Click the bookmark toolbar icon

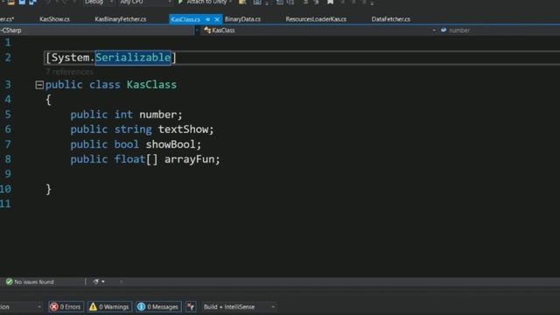(331, 2)
